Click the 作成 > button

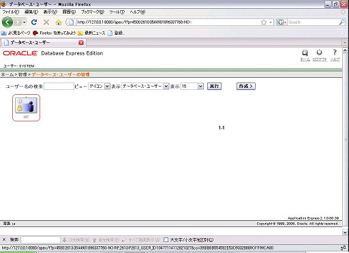[x=246, y=87]
